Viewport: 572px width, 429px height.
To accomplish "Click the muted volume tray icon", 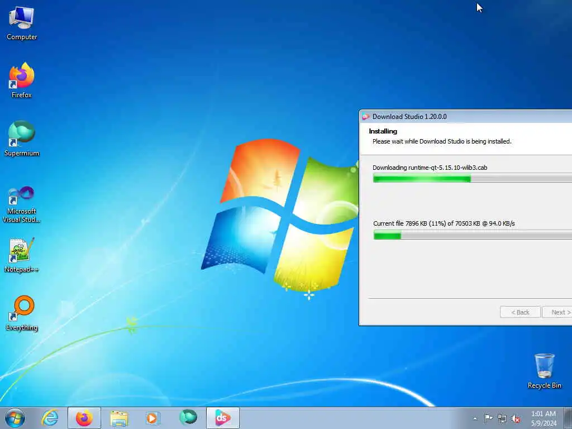I will coord(516,419).
